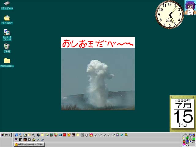Click the green square icon in system tray
The width and height of the screenshot is (196, 147).
[194, 138]
